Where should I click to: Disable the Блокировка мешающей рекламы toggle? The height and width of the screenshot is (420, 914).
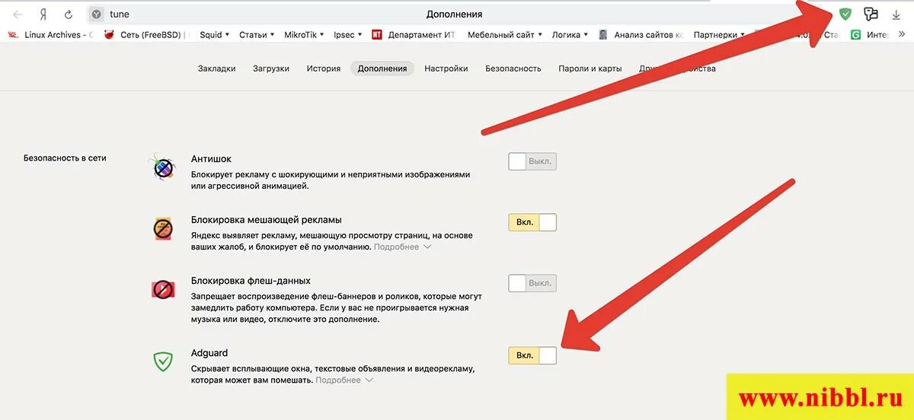click(x=532, y=222)
